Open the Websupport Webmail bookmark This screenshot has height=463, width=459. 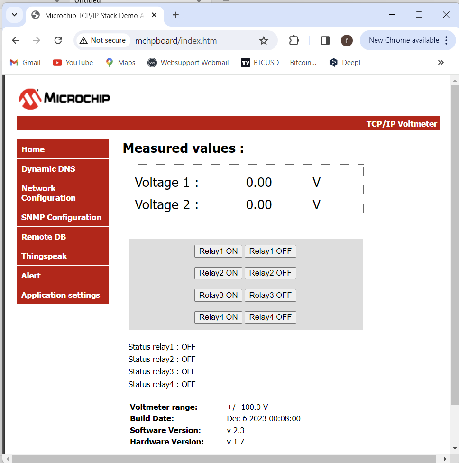point(188,63)
